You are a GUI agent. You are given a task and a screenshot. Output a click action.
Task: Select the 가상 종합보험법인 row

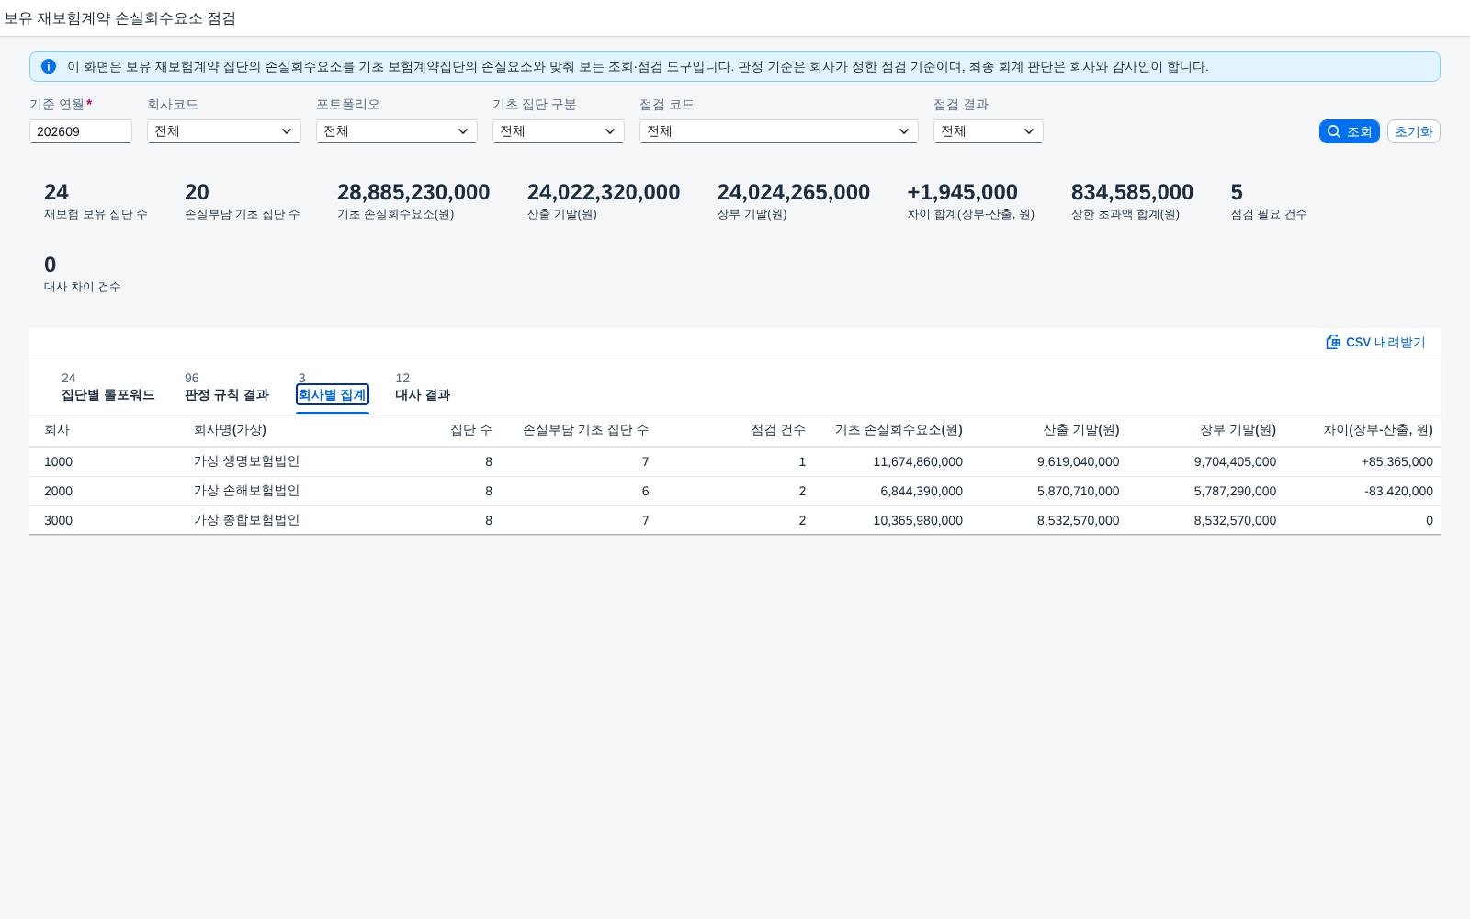735,520
